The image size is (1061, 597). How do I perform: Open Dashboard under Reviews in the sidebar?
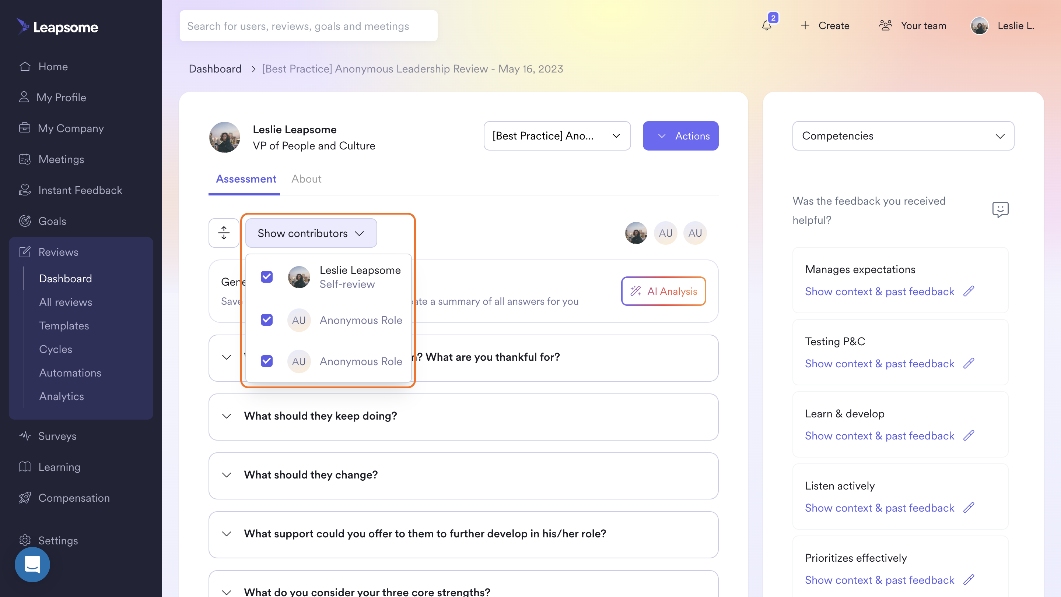click(x=66, y=278)
